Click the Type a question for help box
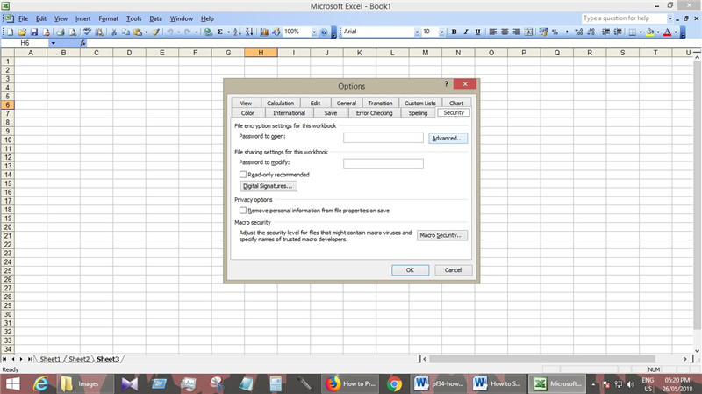The height and width of the screenshot is (394, 702). tap(624, 18)
